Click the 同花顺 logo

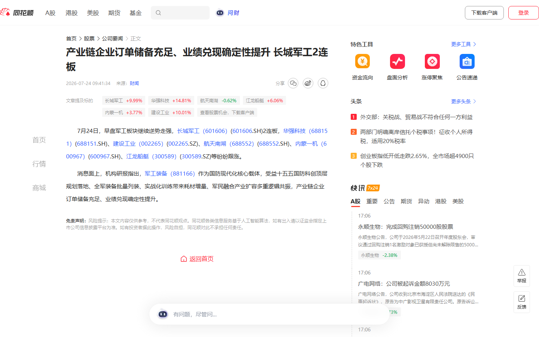(x=17, y=13)
